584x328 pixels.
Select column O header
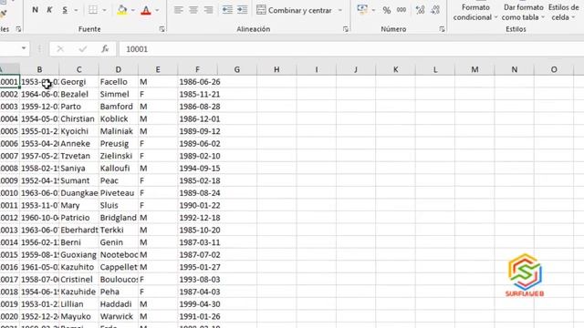point(554,69)
